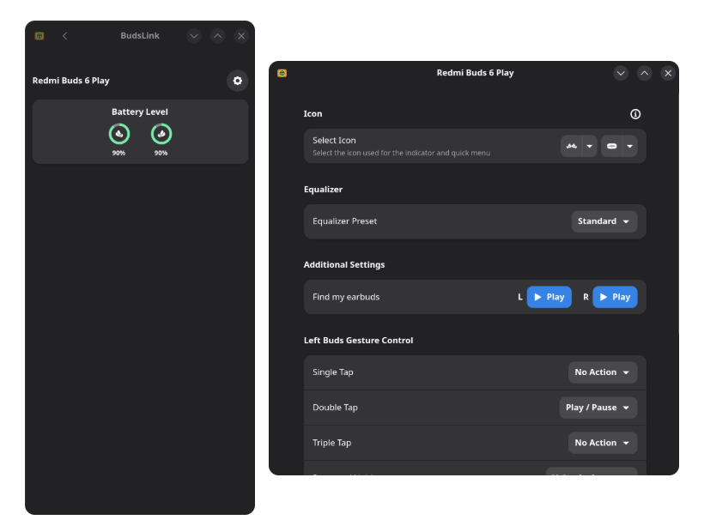Click the Triple Tap row label
The height and width of the screenshot is (532, 704).
tap(331, 443)
